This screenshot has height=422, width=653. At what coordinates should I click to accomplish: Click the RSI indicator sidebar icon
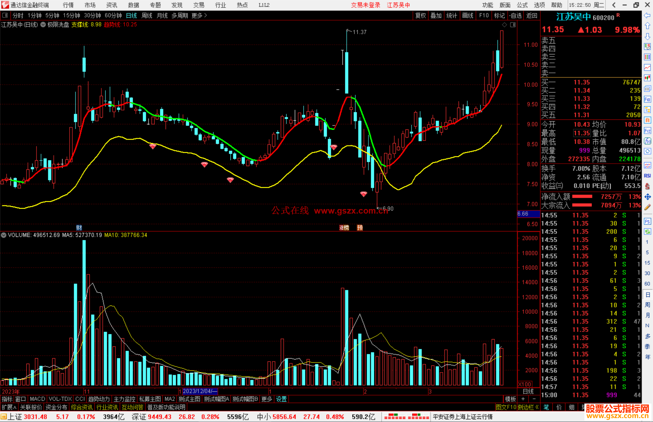(x=647, y=176)
